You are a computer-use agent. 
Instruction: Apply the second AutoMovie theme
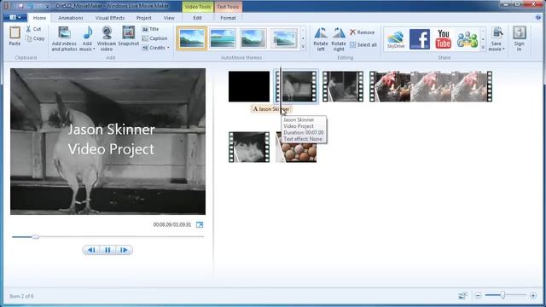[222, 38]
